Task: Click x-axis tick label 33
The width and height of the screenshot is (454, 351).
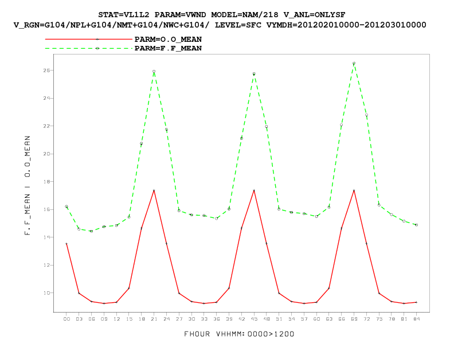Action: pos(204,319)
